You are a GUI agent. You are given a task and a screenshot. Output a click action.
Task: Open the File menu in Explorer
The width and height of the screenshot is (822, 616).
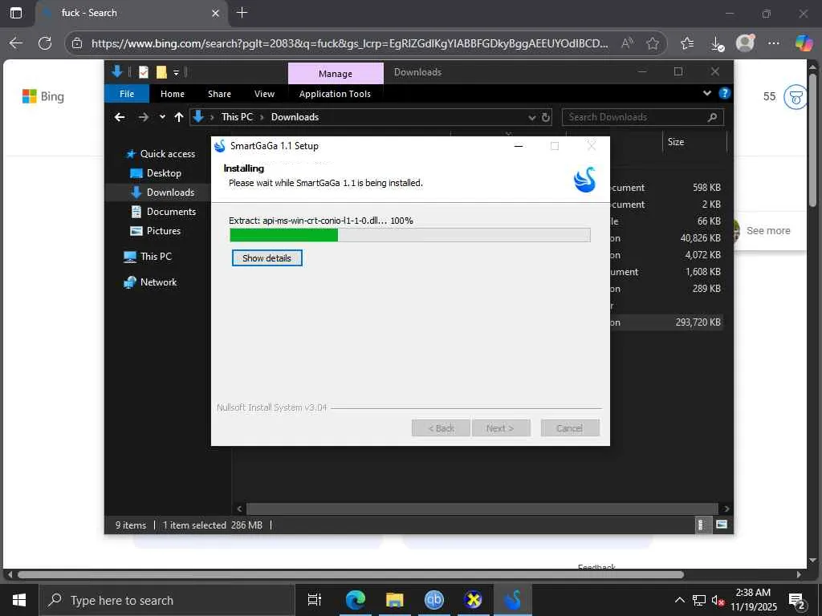[x=127, y=94]
